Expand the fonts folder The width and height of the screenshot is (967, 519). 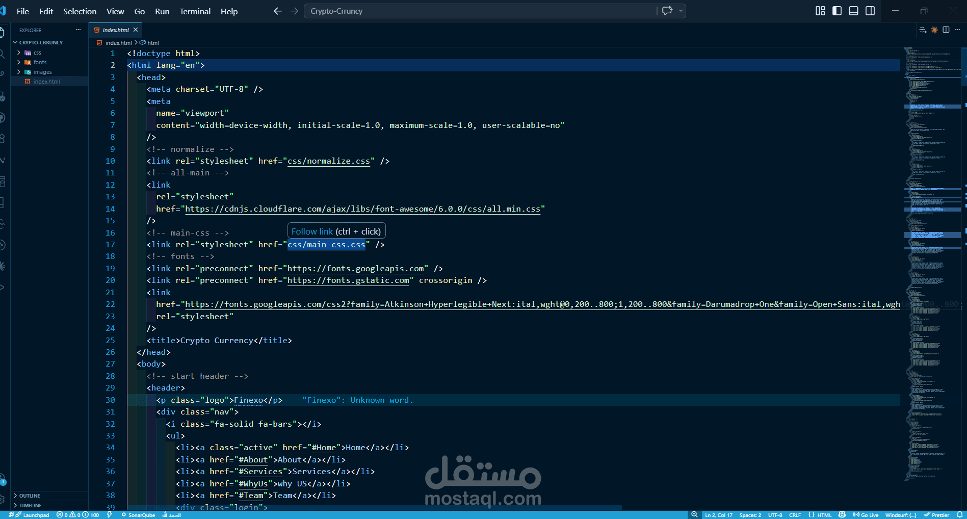click(40, 62)
